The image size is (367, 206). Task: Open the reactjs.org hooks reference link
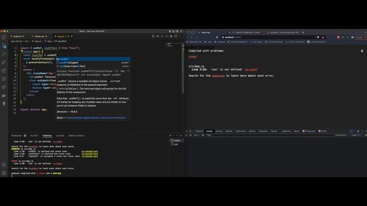tap(96, 118)
